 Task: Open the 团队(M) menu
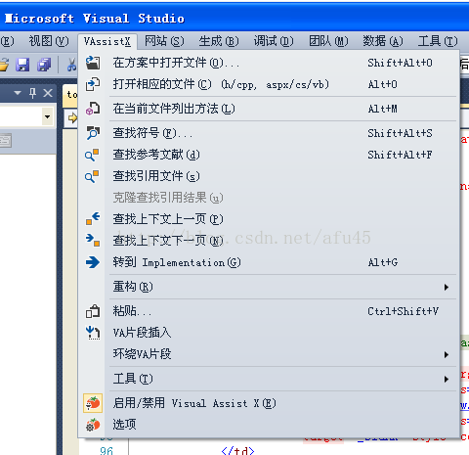[x=328, y=41]
